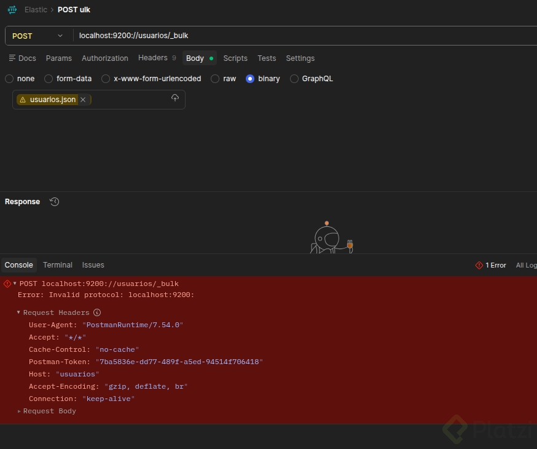Click the 1 Error diamond icon
Screen dimensions: 537x449
479,265
